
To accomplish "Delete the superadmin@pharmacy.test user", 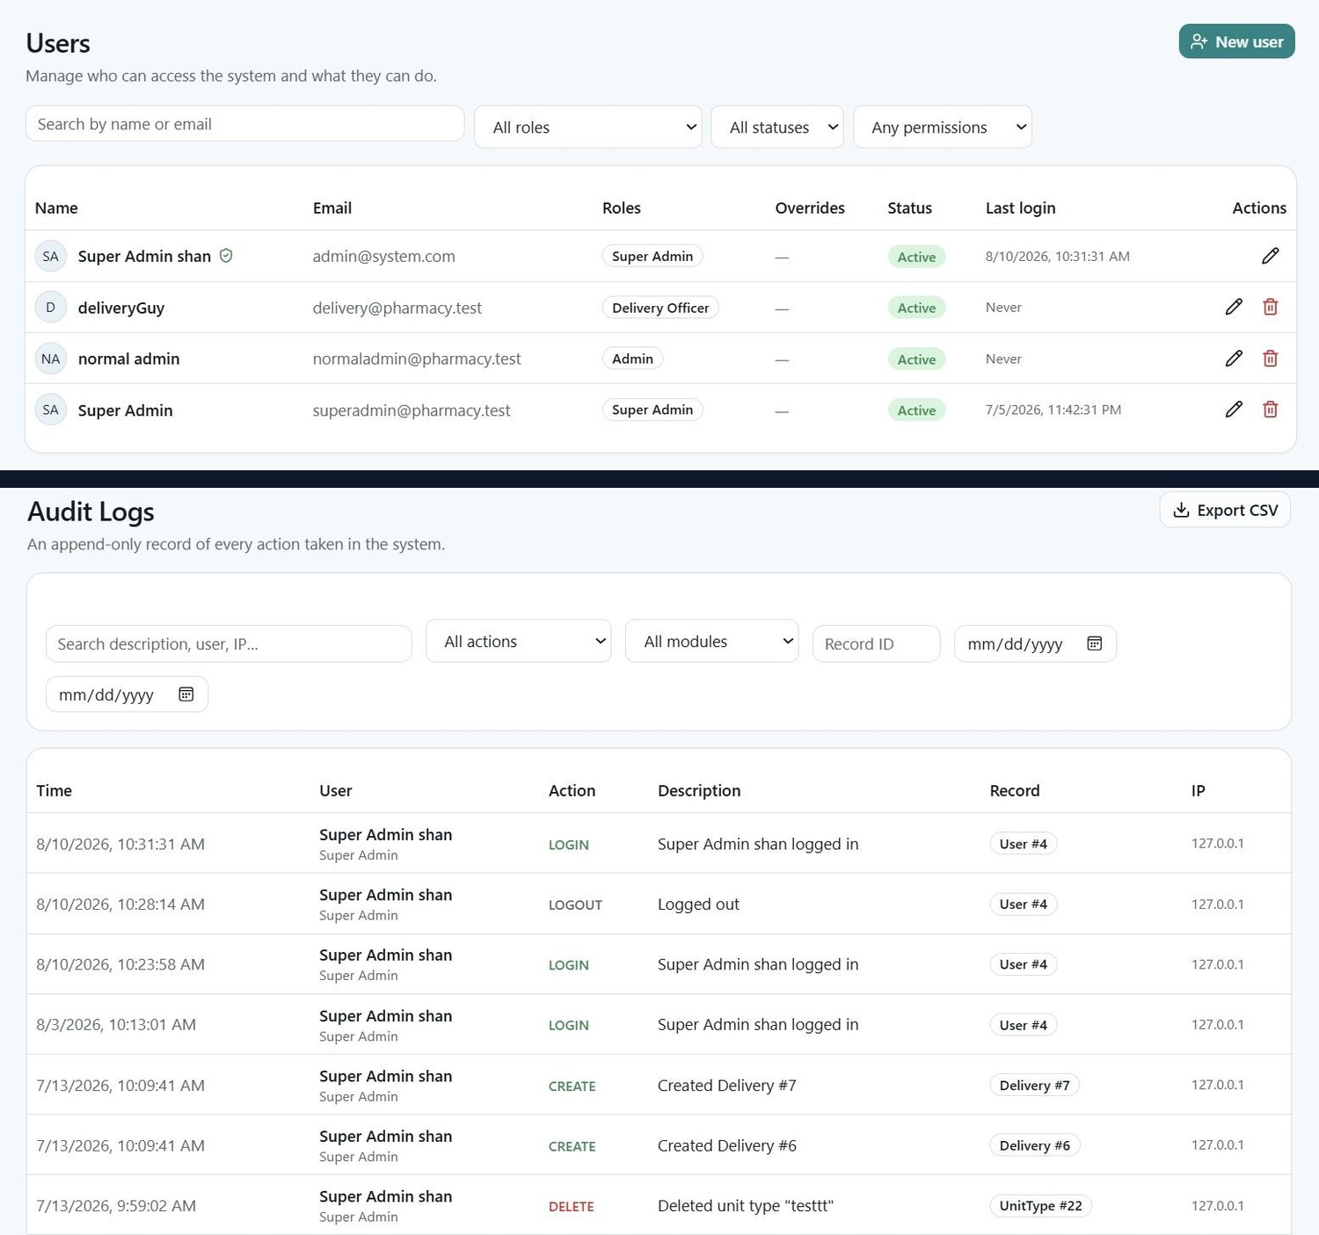I will [x=1270, y=409].
